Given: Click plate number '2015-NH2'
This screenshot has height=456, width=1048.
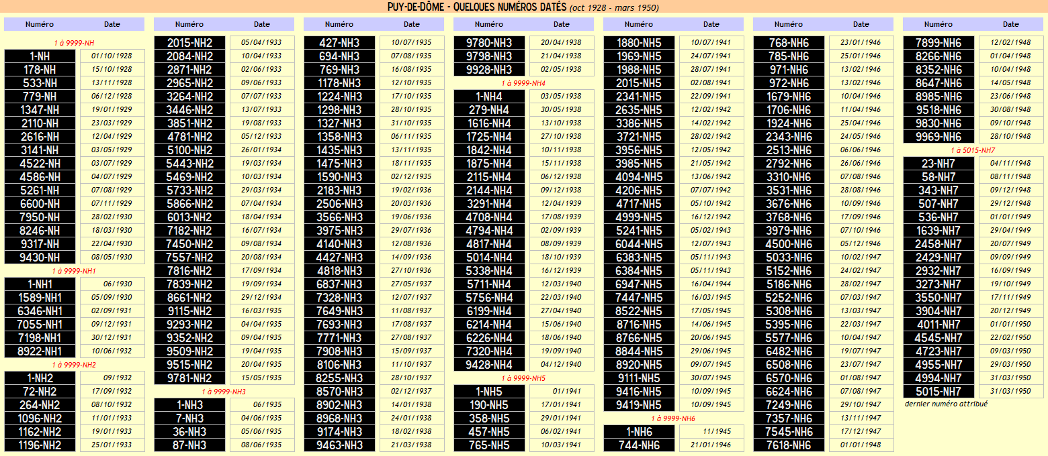Looking at the screenshot, I should tap(189, 43).
